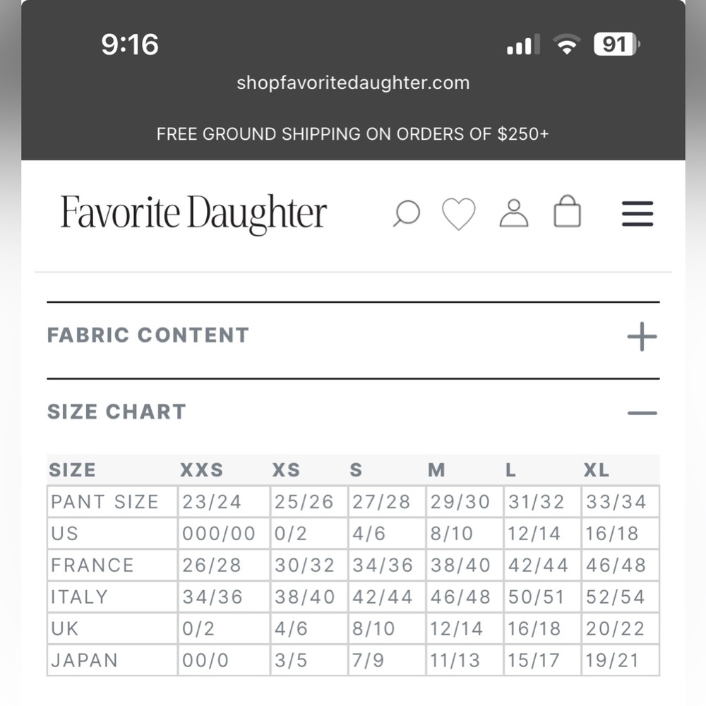The height and width of the screenshot is (706, 706).
Task: Open the account profile icon
Action: click(x=514, y=213)
